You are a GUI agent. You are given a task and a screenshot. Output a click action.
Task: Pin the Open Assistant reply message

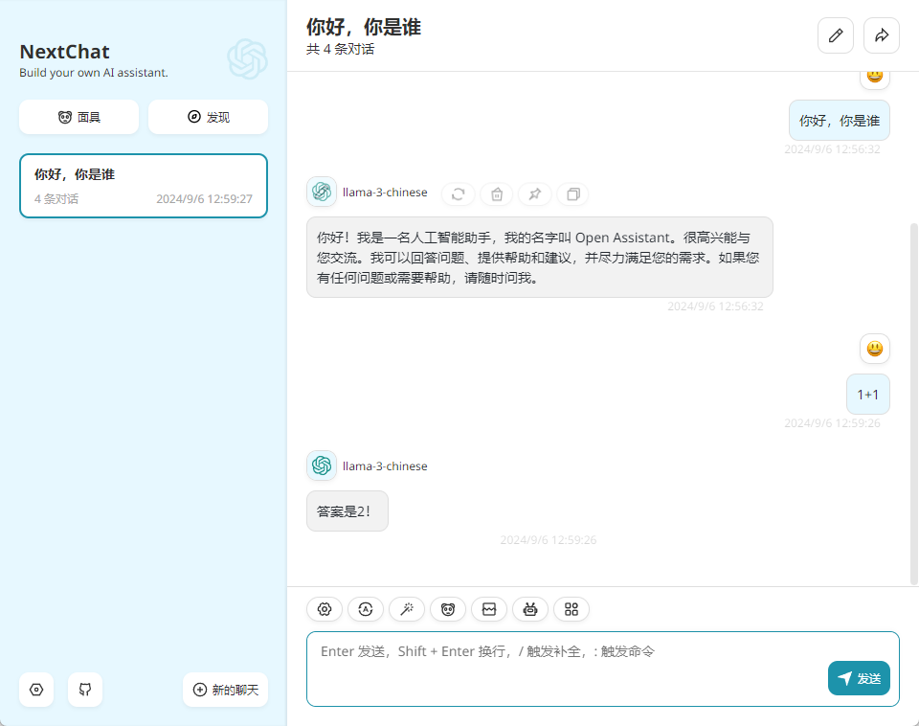(x=535, y=194)
